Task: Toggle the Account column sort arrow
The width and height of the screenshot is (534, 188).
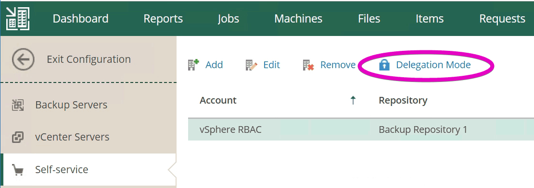Action: (x=353, y=100)
